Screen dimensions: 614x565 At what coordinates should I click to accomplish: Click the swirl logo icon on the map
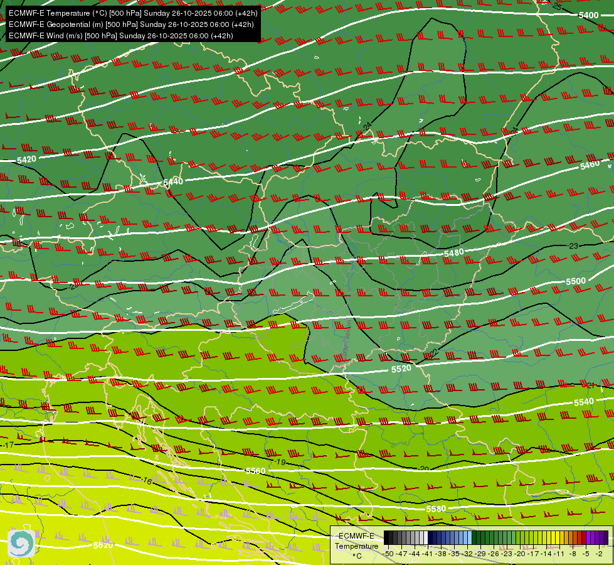[21, 543]
